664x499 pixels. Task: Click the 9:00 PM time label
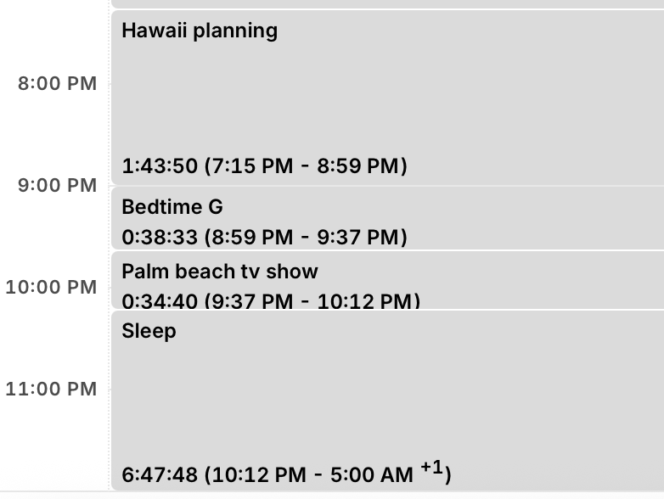(x=58, y=186)
